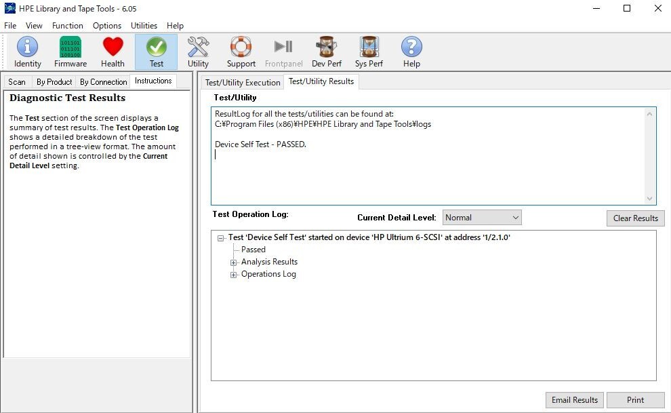Screen dimensions: 671x413
Task: Click the Frontpanel toolbar icon
Action: (283, 52)
